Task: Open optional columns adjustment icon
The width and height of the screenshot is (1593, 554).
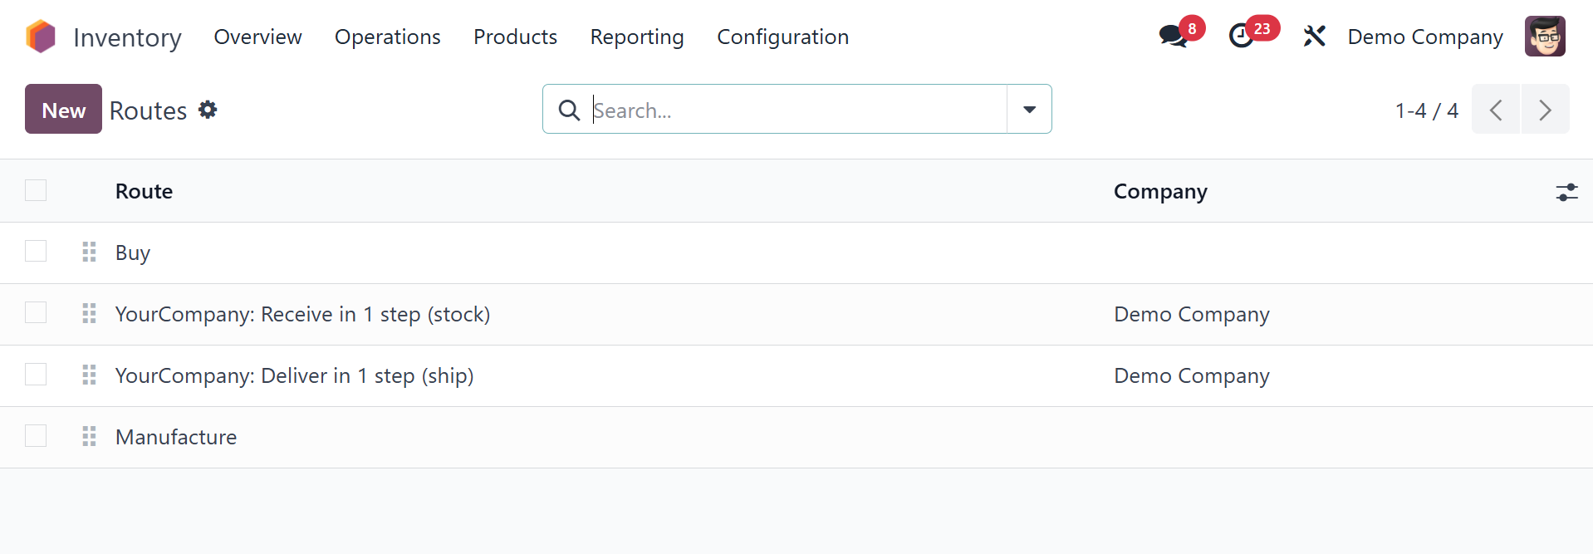Action: tap(1566, 192)
